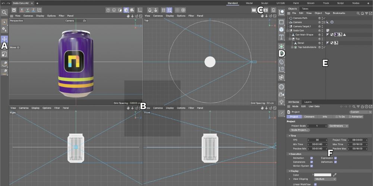The width and height of the screenshot is (373, 186).
Task: Toggle the Motion System checkbox
Action: tap(311, 166)
